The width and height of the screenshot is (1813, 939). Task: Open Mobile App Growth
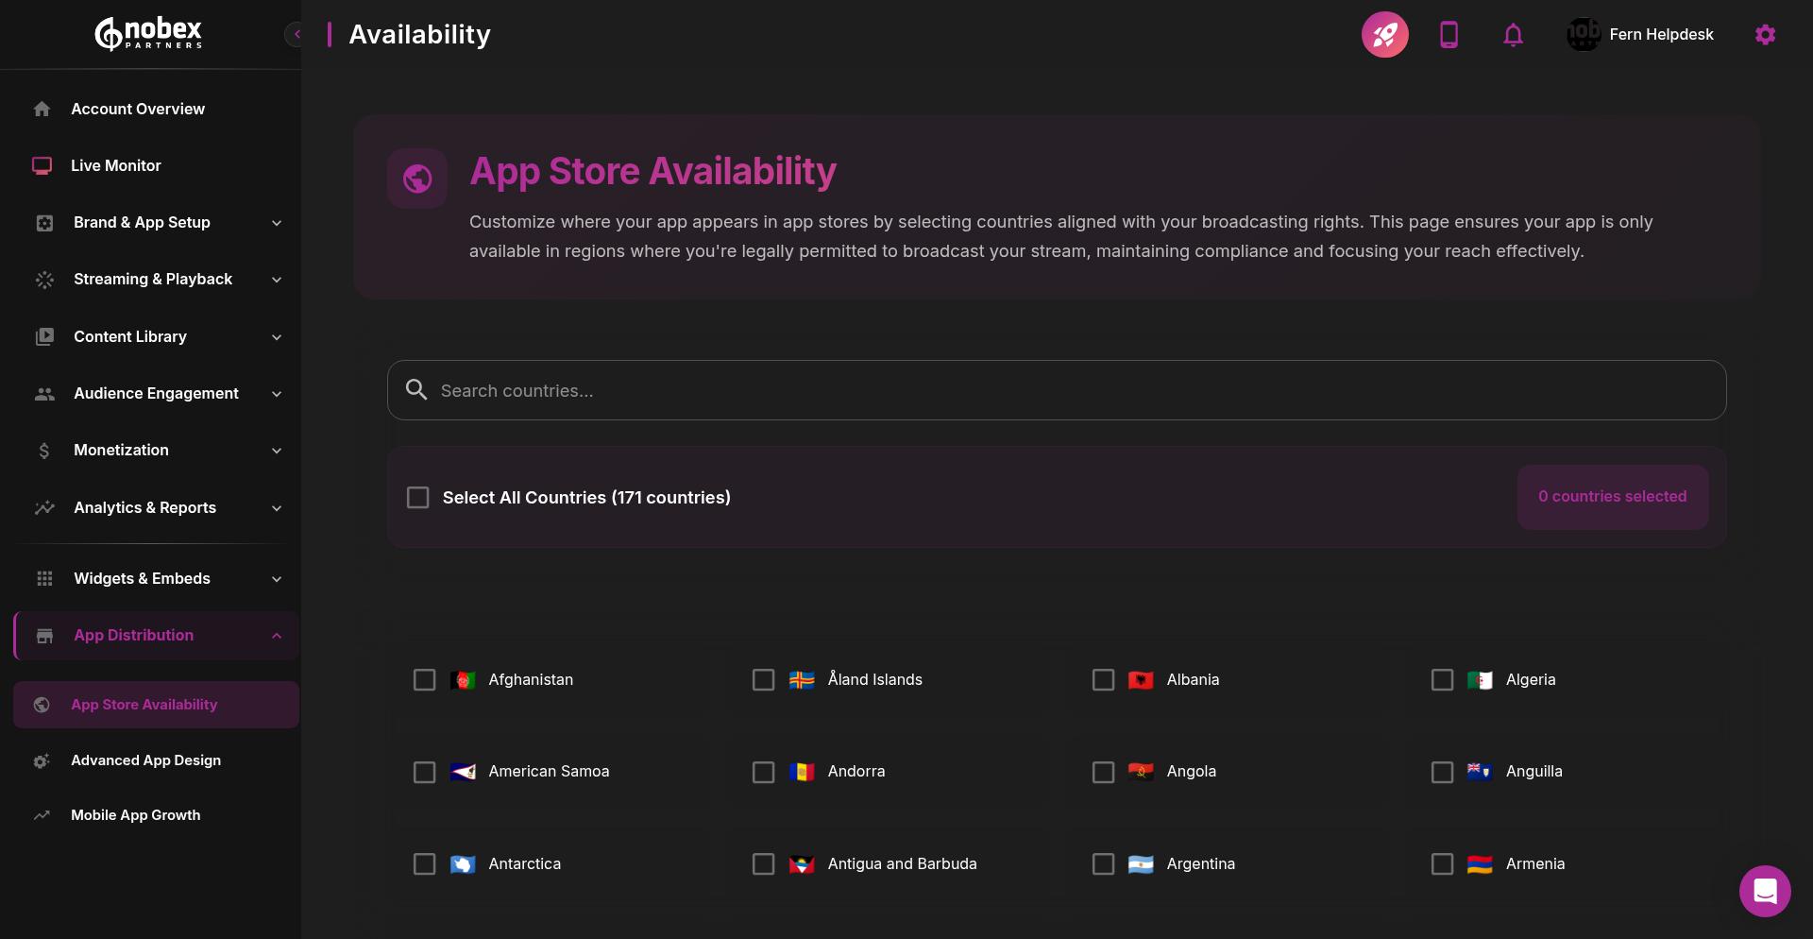(x=135, y=814)
